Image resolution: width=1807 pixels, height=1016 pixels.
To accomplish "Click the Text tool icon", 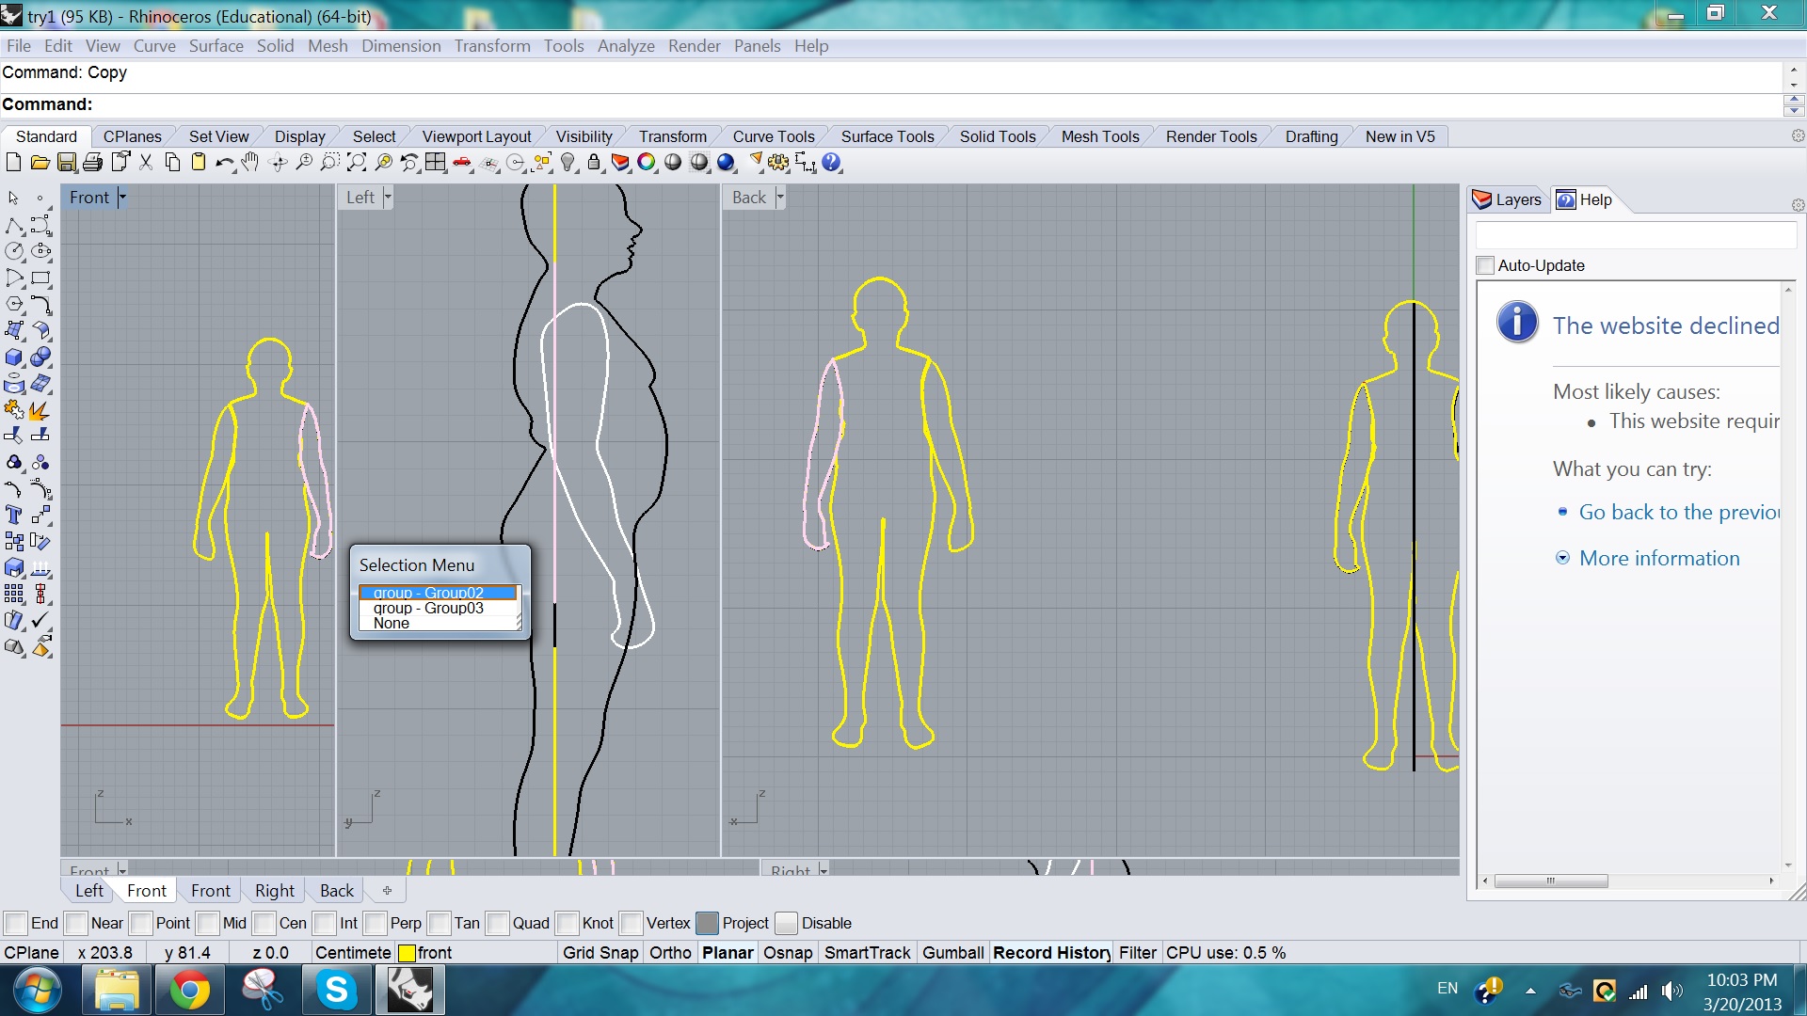I will 14,516.
